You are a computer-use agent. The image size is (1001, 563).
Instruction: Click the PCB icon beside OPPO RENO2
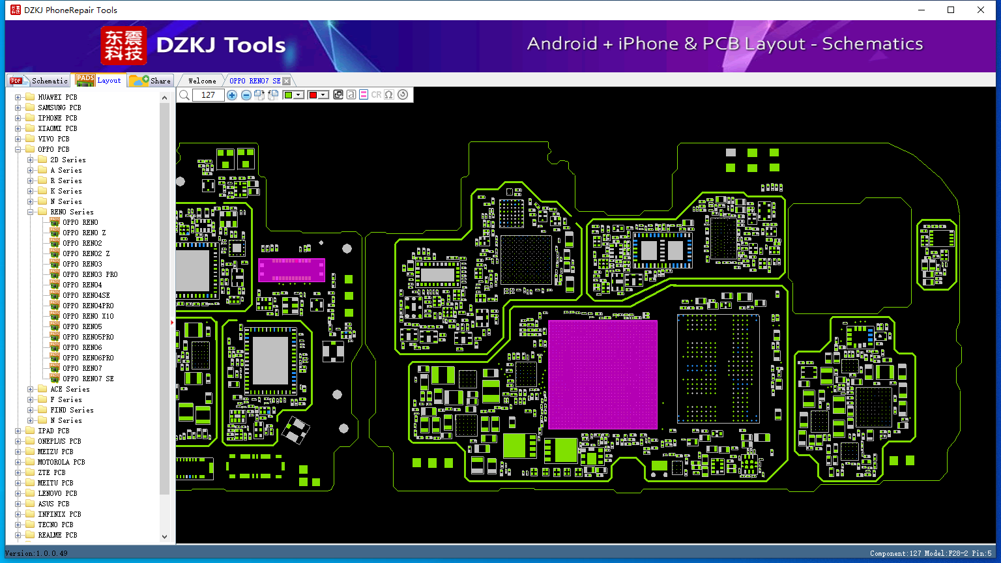[55, 243]
